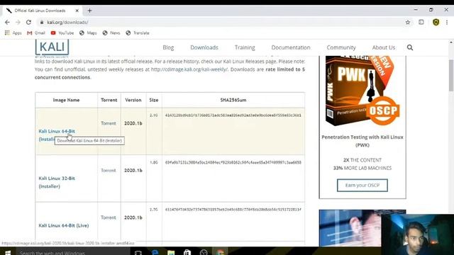Open the Training menu item
The width and height of the screenshot is (454, 255).
[x=245, y=47]
